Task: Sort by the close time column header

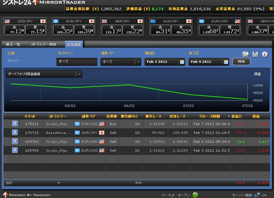Action: click(x=209, y=116)
